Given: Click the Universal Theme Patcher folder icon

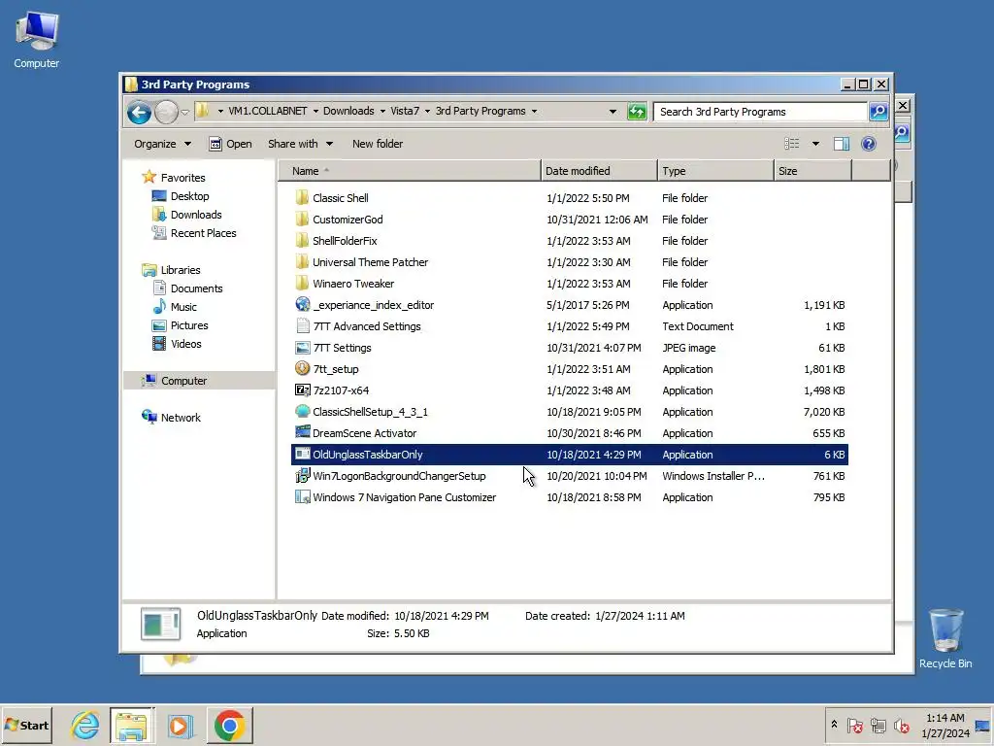Looking at the screenshot, I should 303,262.
